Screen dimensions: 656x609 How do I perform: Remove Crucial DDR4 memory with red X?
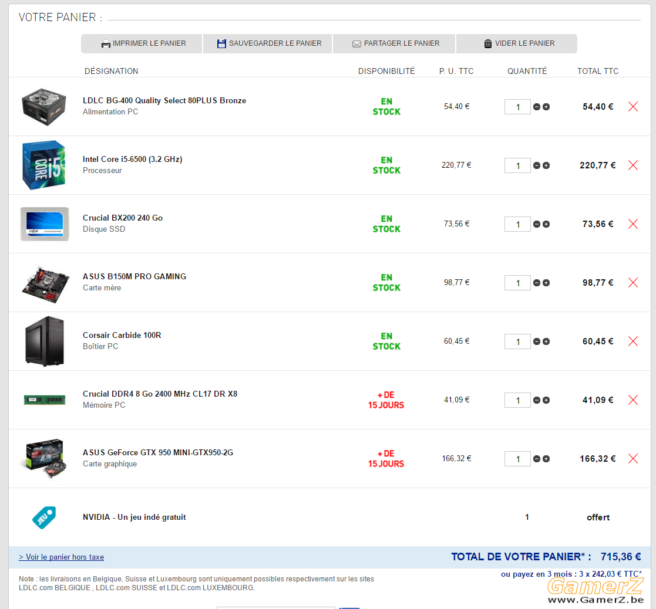coord(633,400)
